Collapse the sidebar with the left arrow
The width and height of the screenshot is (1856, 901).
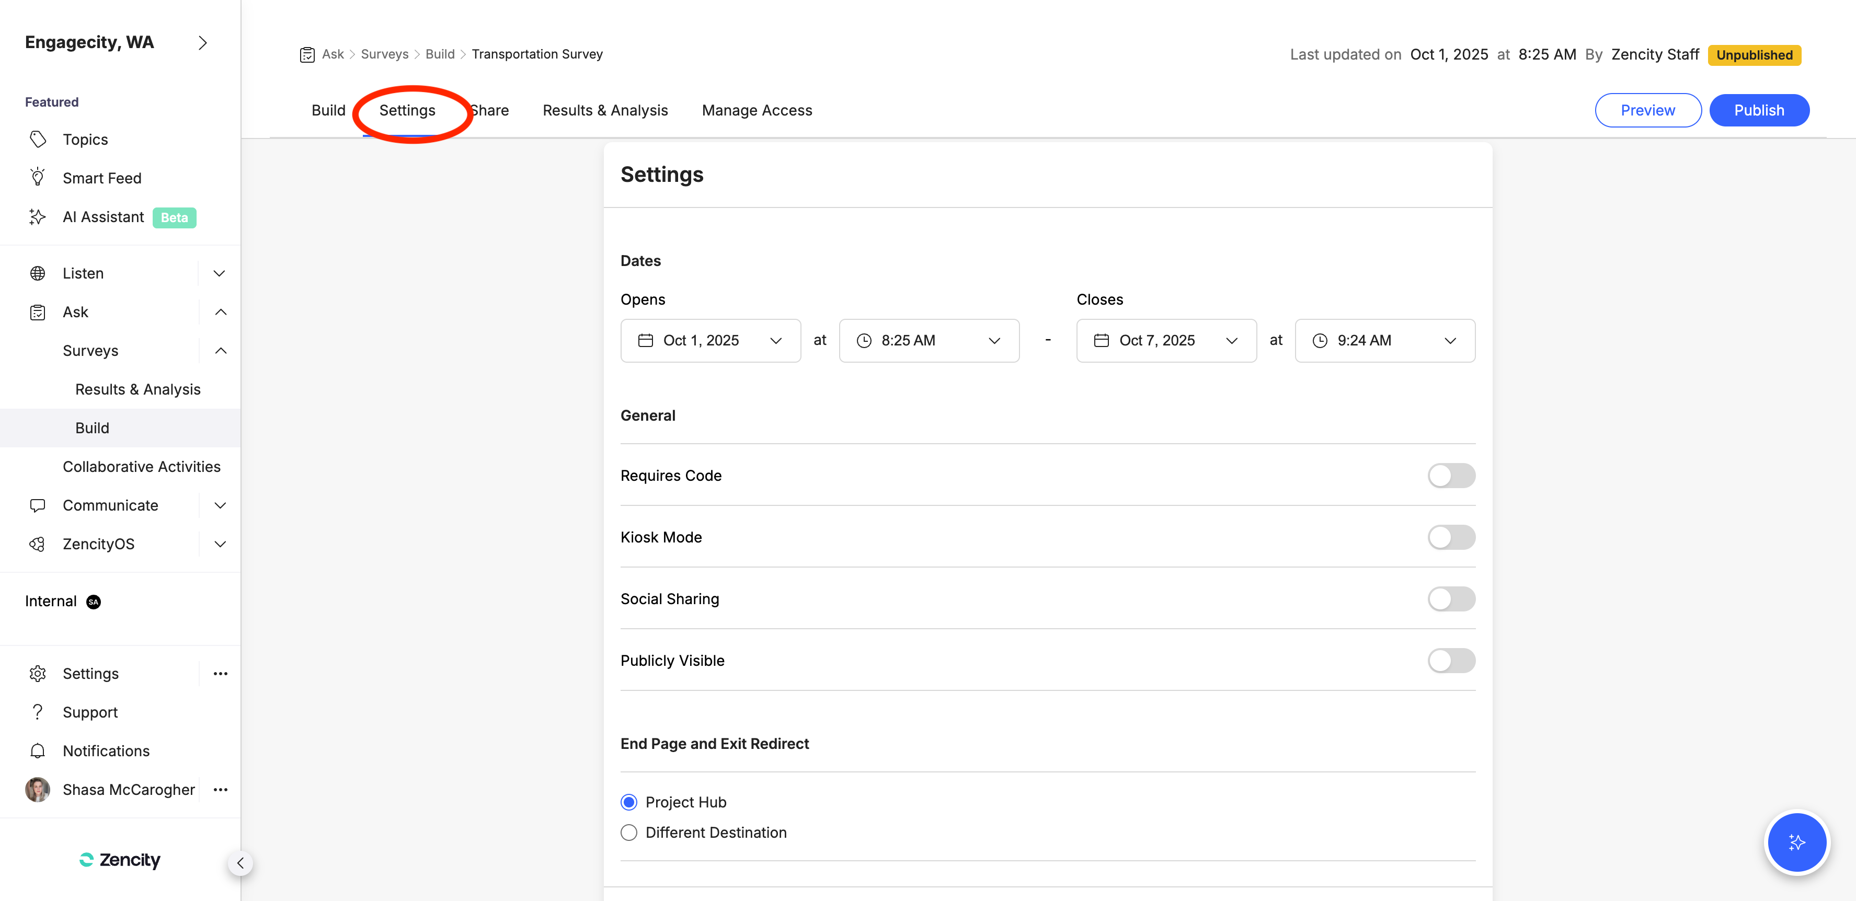coord(240,862)
